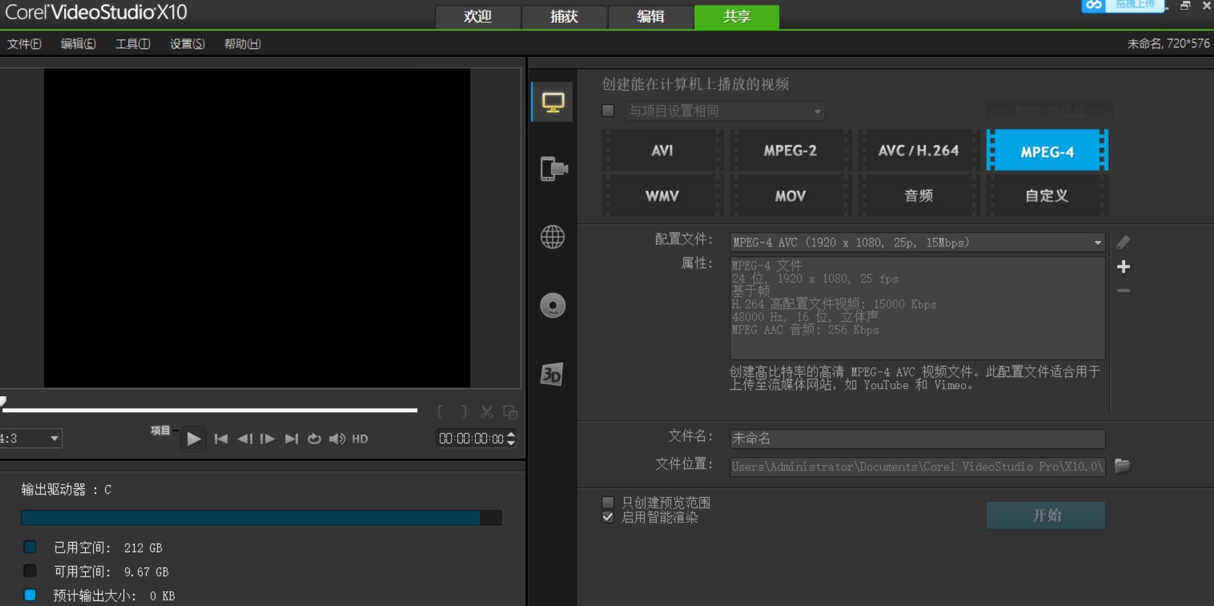
Task: Click the file name input field
Action: pyautogui.click(x=917, y=438)
